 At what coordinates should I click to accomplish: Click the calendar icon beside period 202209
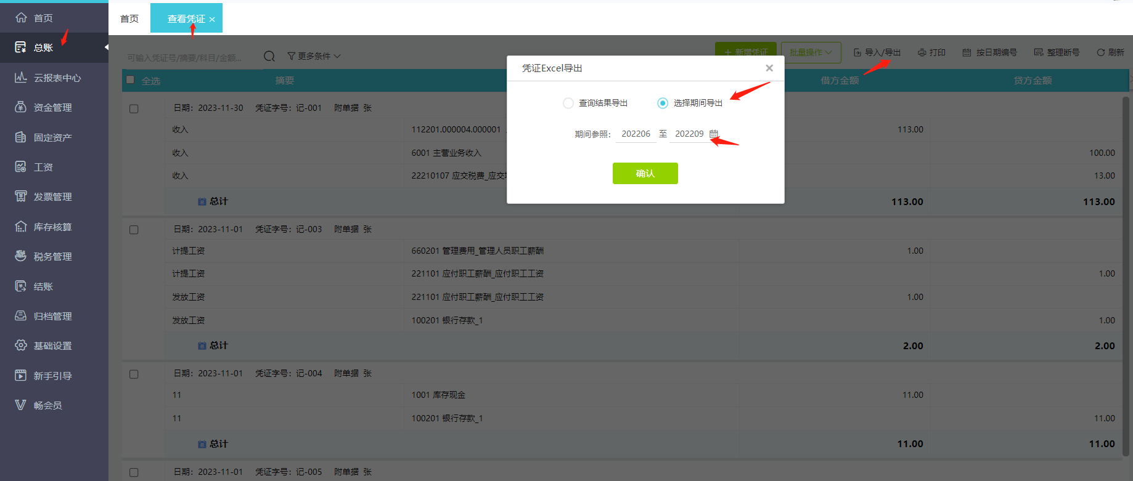tap(714, 134)
